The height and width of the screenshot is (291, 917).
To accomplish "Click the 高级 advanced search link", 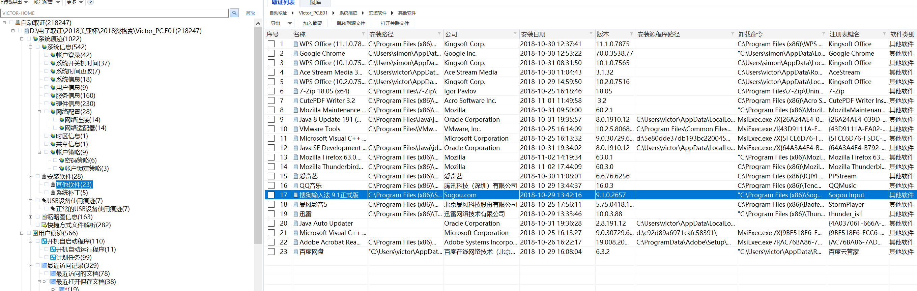I will [x=250, y=13].
